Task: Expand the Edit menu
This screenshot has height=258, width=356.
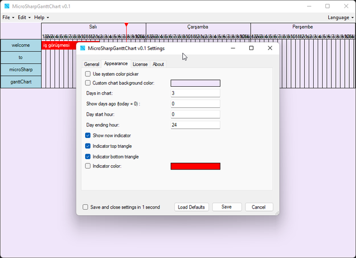Action: click(25, 17)
